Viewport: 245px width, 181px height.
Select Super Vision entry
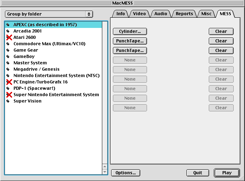[x=53, y=101]
